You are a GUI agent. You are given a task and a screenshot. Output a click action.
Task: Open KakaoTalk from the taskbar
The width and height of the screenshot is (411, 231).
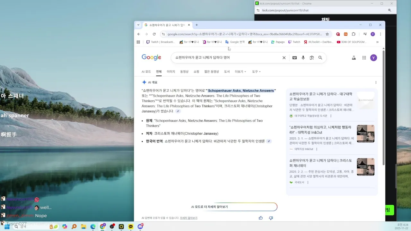(131, 227)
